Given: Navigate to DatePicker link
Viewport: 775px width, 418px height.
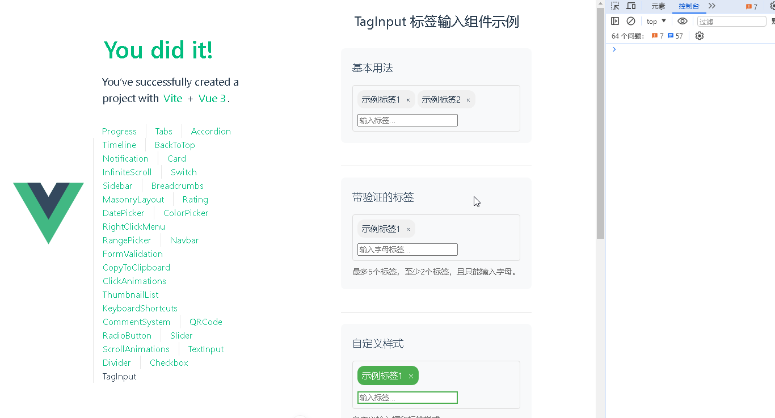Looking at the screenshot, I should (123, 213).
